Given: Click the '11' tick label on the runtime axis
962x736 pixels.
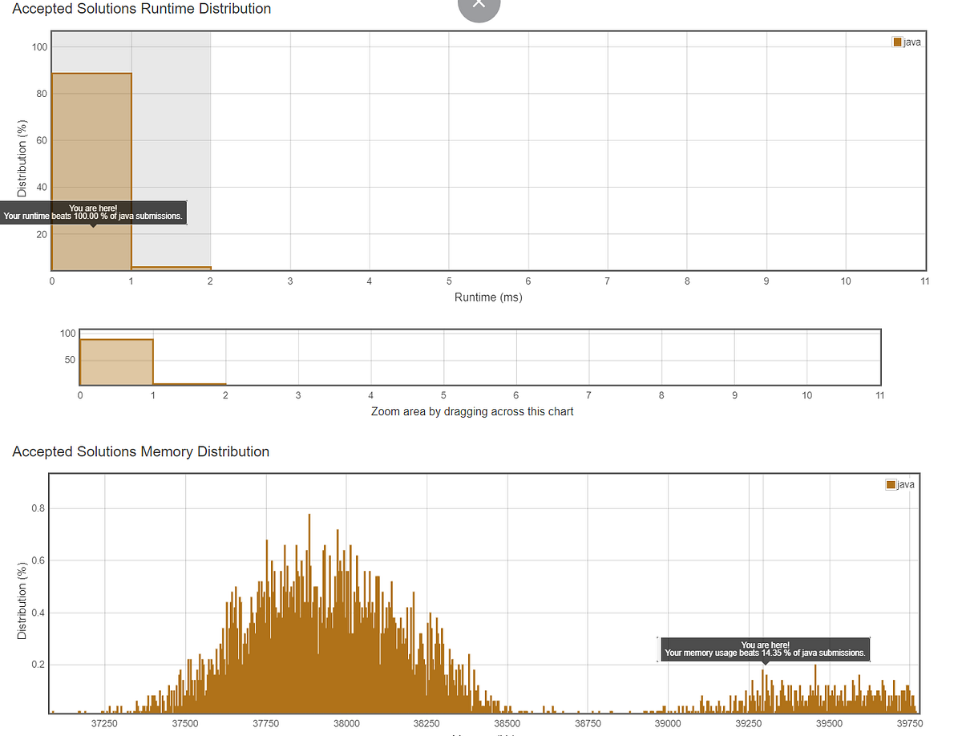Looking at the screenshot, I should point(924,281).
